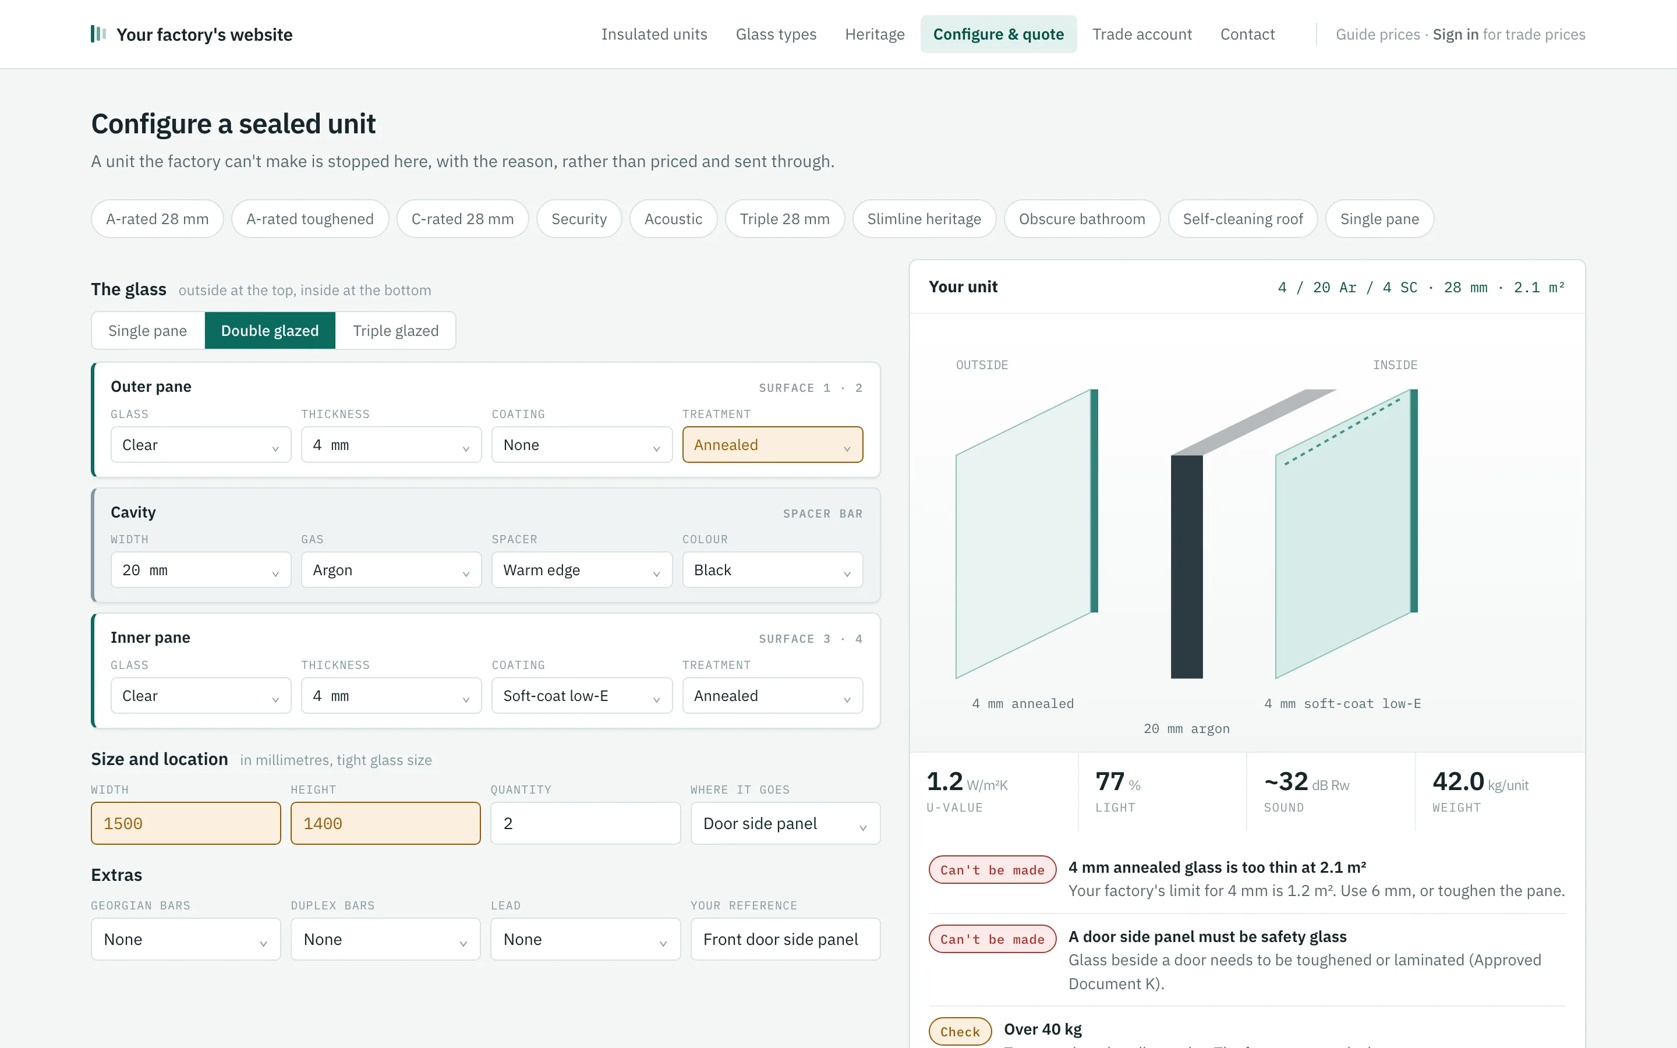Open Inner pane Thickness dropdown
The image size is (1677, 1048).
click(391, 695)
